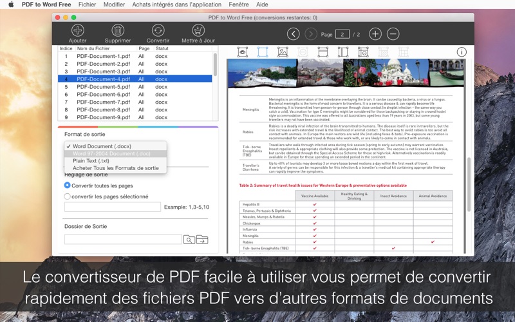
Task: Click the Supprimer trash icon
Action: click(x=118, y=30)
